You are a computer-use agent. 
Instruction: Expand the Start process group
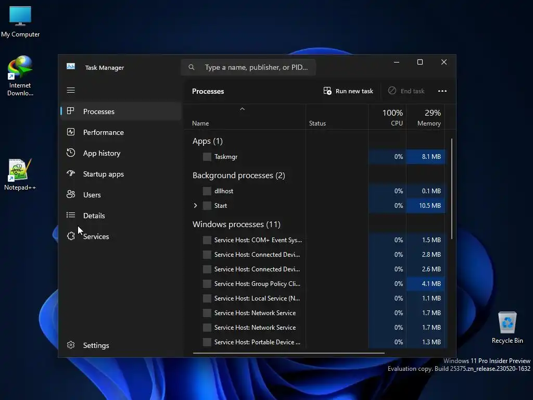pyautogui.click(x=196, y=205)
